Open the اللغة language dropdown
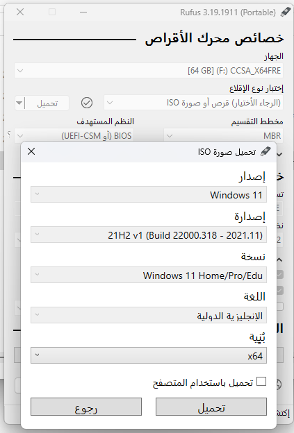The width and height of the screenshot is (294, 433). 149,315
